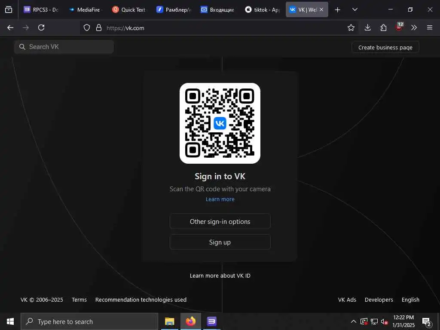440x330 pixels.
Task: Minimize the browser window
Action: (390, 9)
